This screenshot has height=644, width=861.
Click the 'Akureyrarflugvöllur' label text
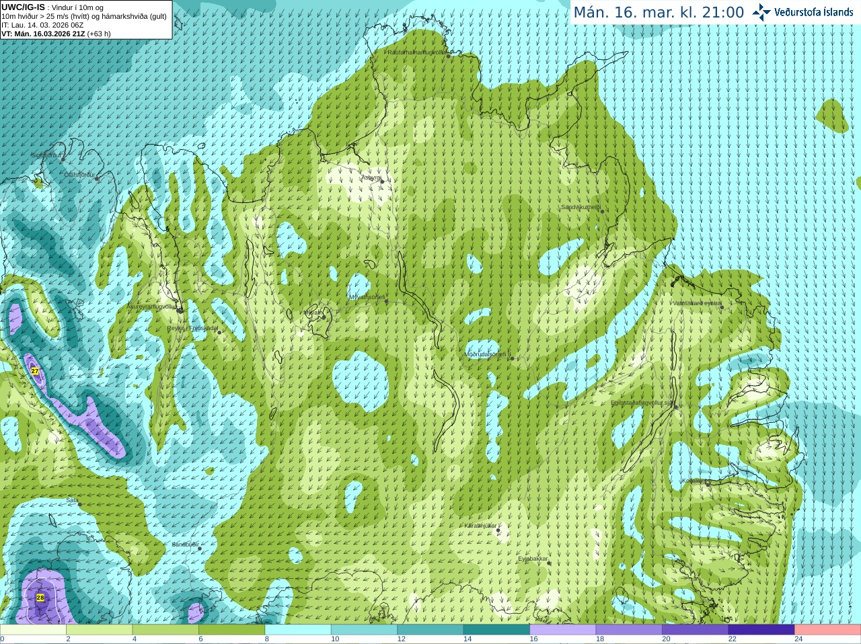pyautogui.click(x=152, y=306)
